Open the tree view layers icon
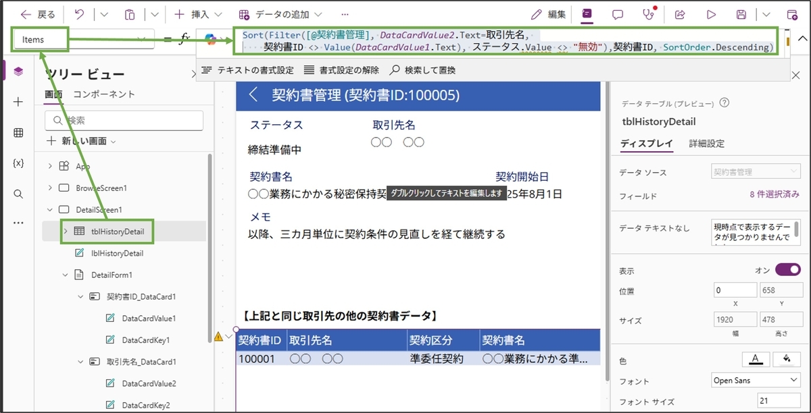The width and height of the screenshot is (811, 413). point(18,72)
